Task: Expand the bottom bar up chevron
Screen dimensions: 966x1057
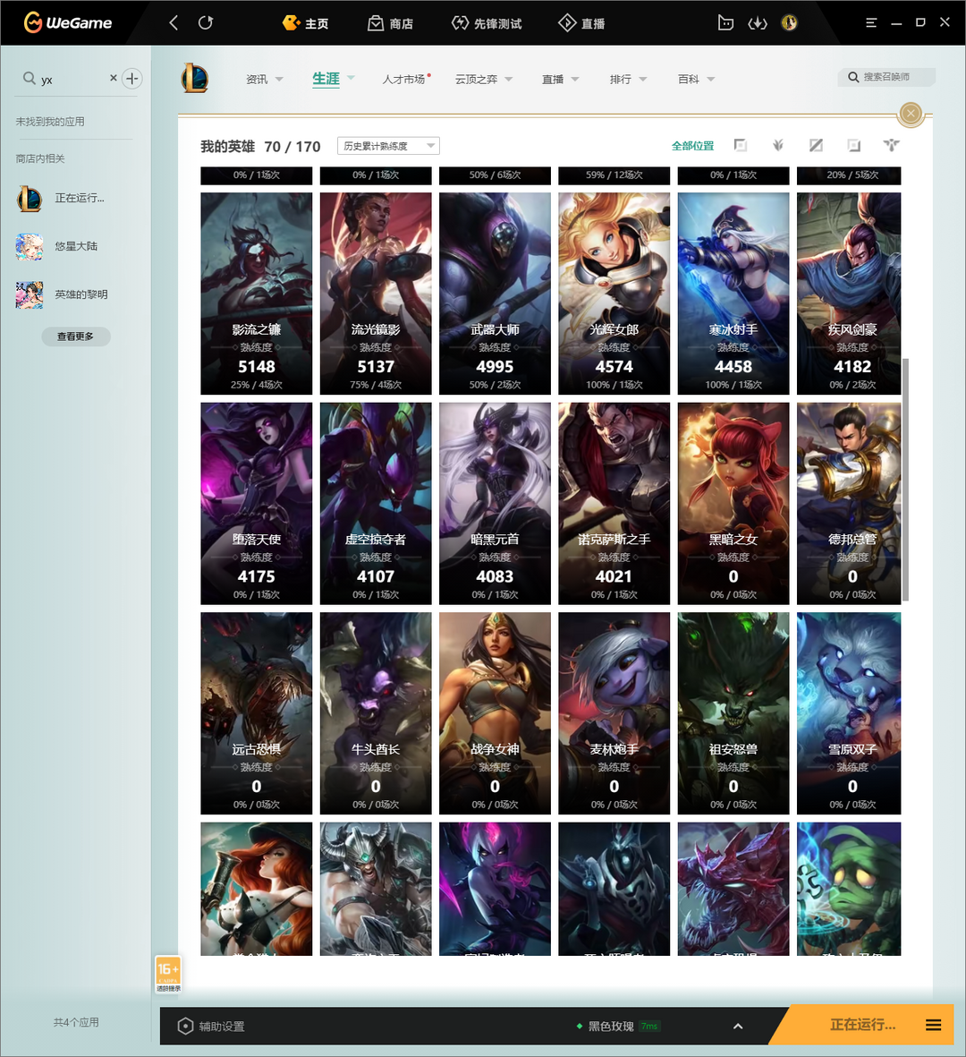Action: pos(738,1026)
